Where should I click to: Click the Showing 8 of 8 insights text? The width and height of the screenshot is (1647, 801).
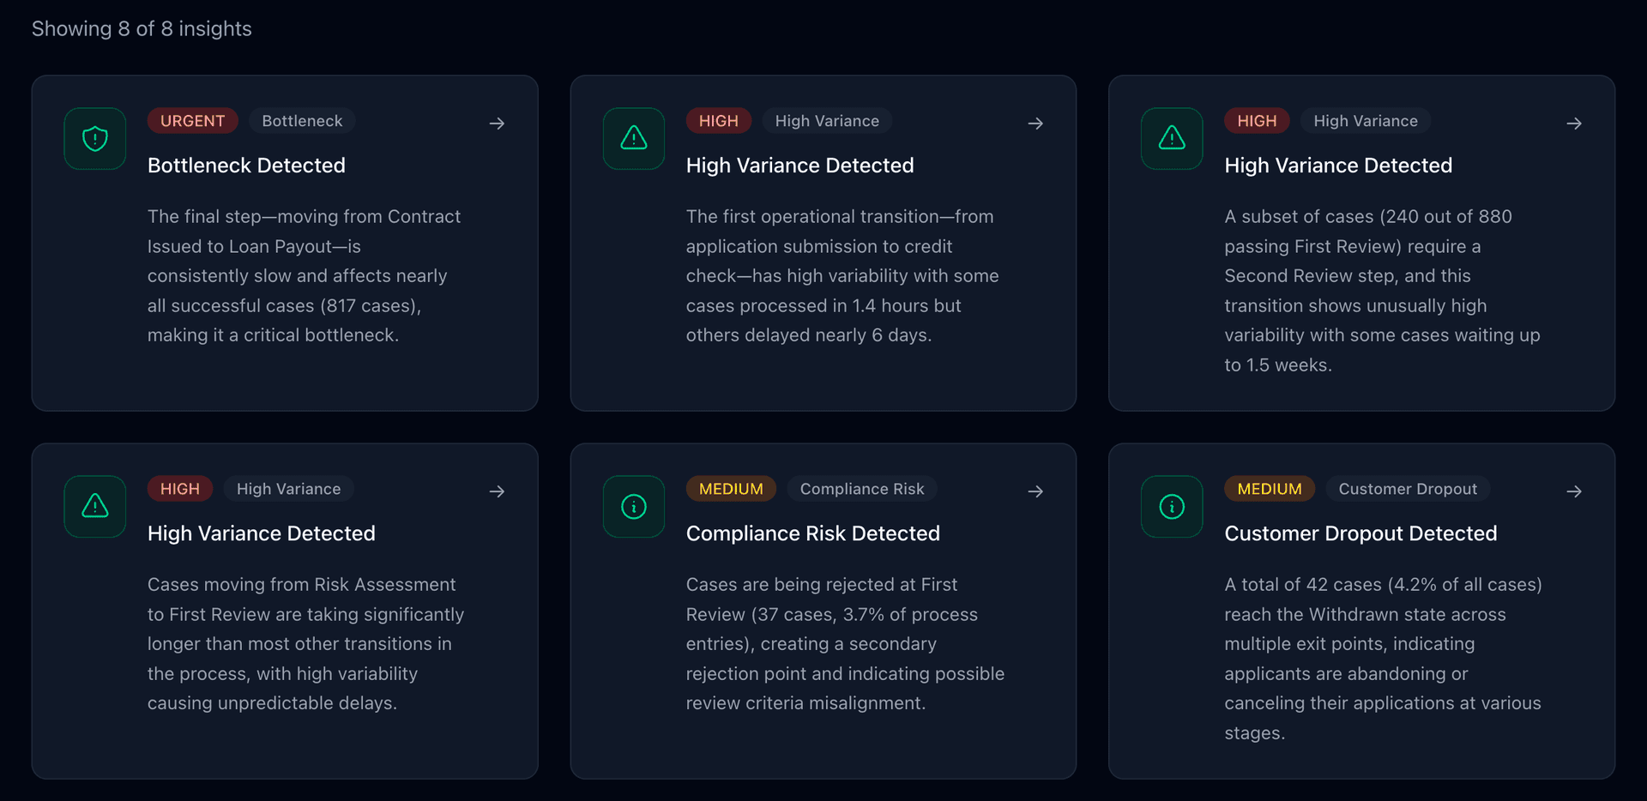point(142,28)
